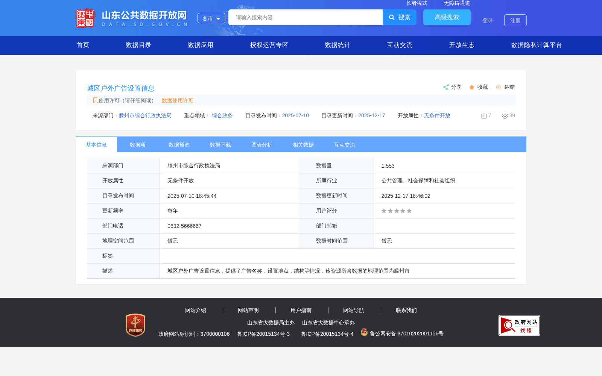Select the 基本信息 tab

coord(96,145)
